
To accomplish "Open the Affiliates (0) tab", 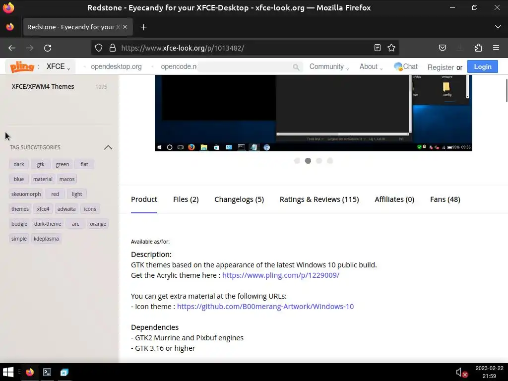I will click(394, 199).
